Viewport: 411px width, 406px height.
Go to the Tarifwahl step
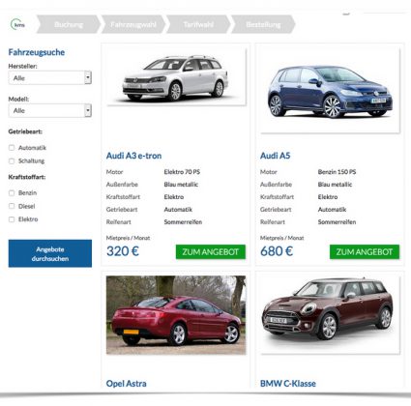[198, 24]
